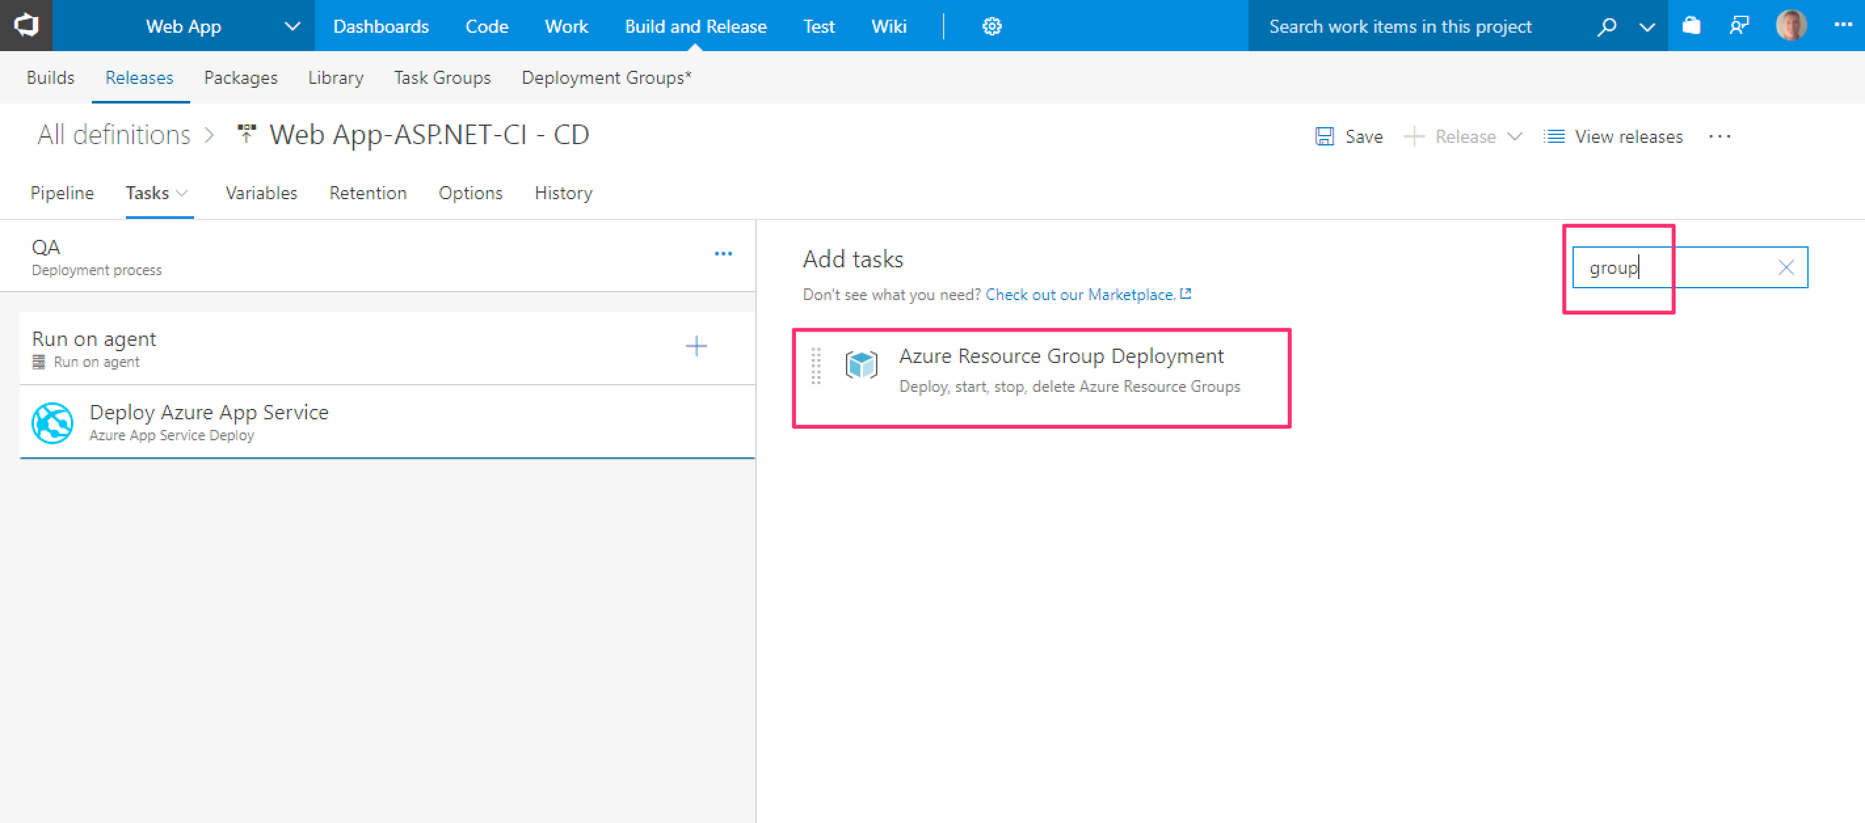The height and width of the screenshot is (823, 1865).
Task: Switch to the Variables tab
Action: click(x=260, y=193)
